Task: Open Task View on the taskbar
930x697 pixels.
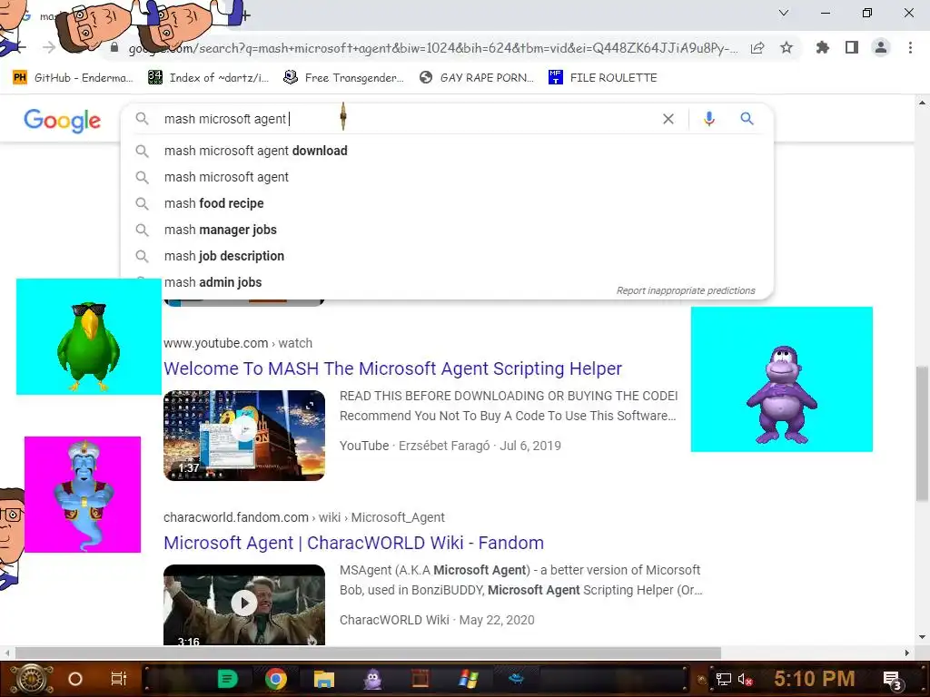Action: coord(119,679)
